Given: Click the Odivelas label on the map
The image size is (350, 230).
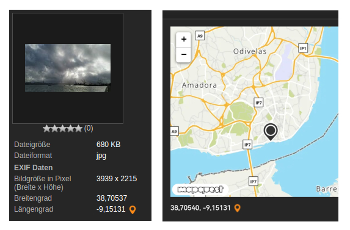Looking at the screenshot, I should coord(250,51).
